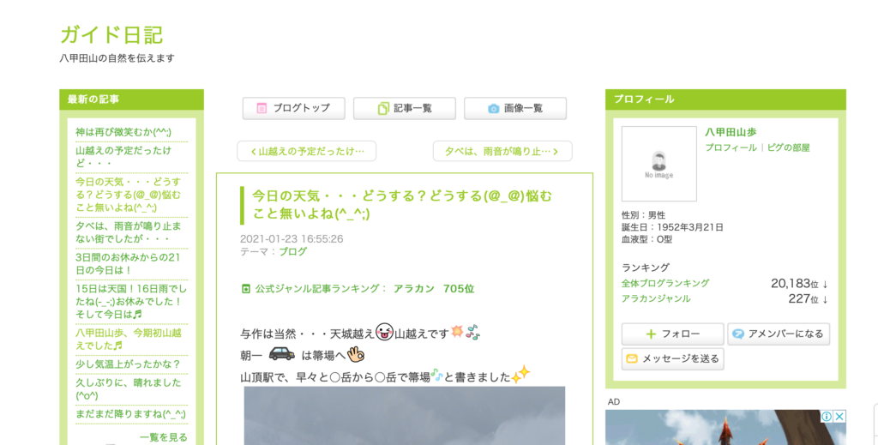878x445 pixels.
Task: Click the ad info icon
Action: click(826, 417)
